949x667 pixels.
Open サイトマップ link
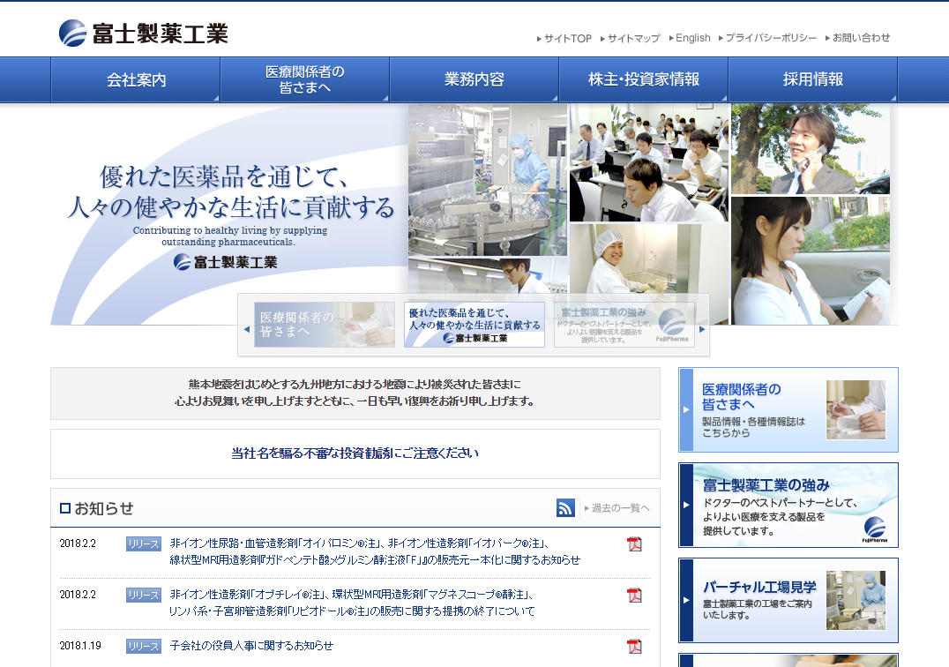click(x=630, y=38)
